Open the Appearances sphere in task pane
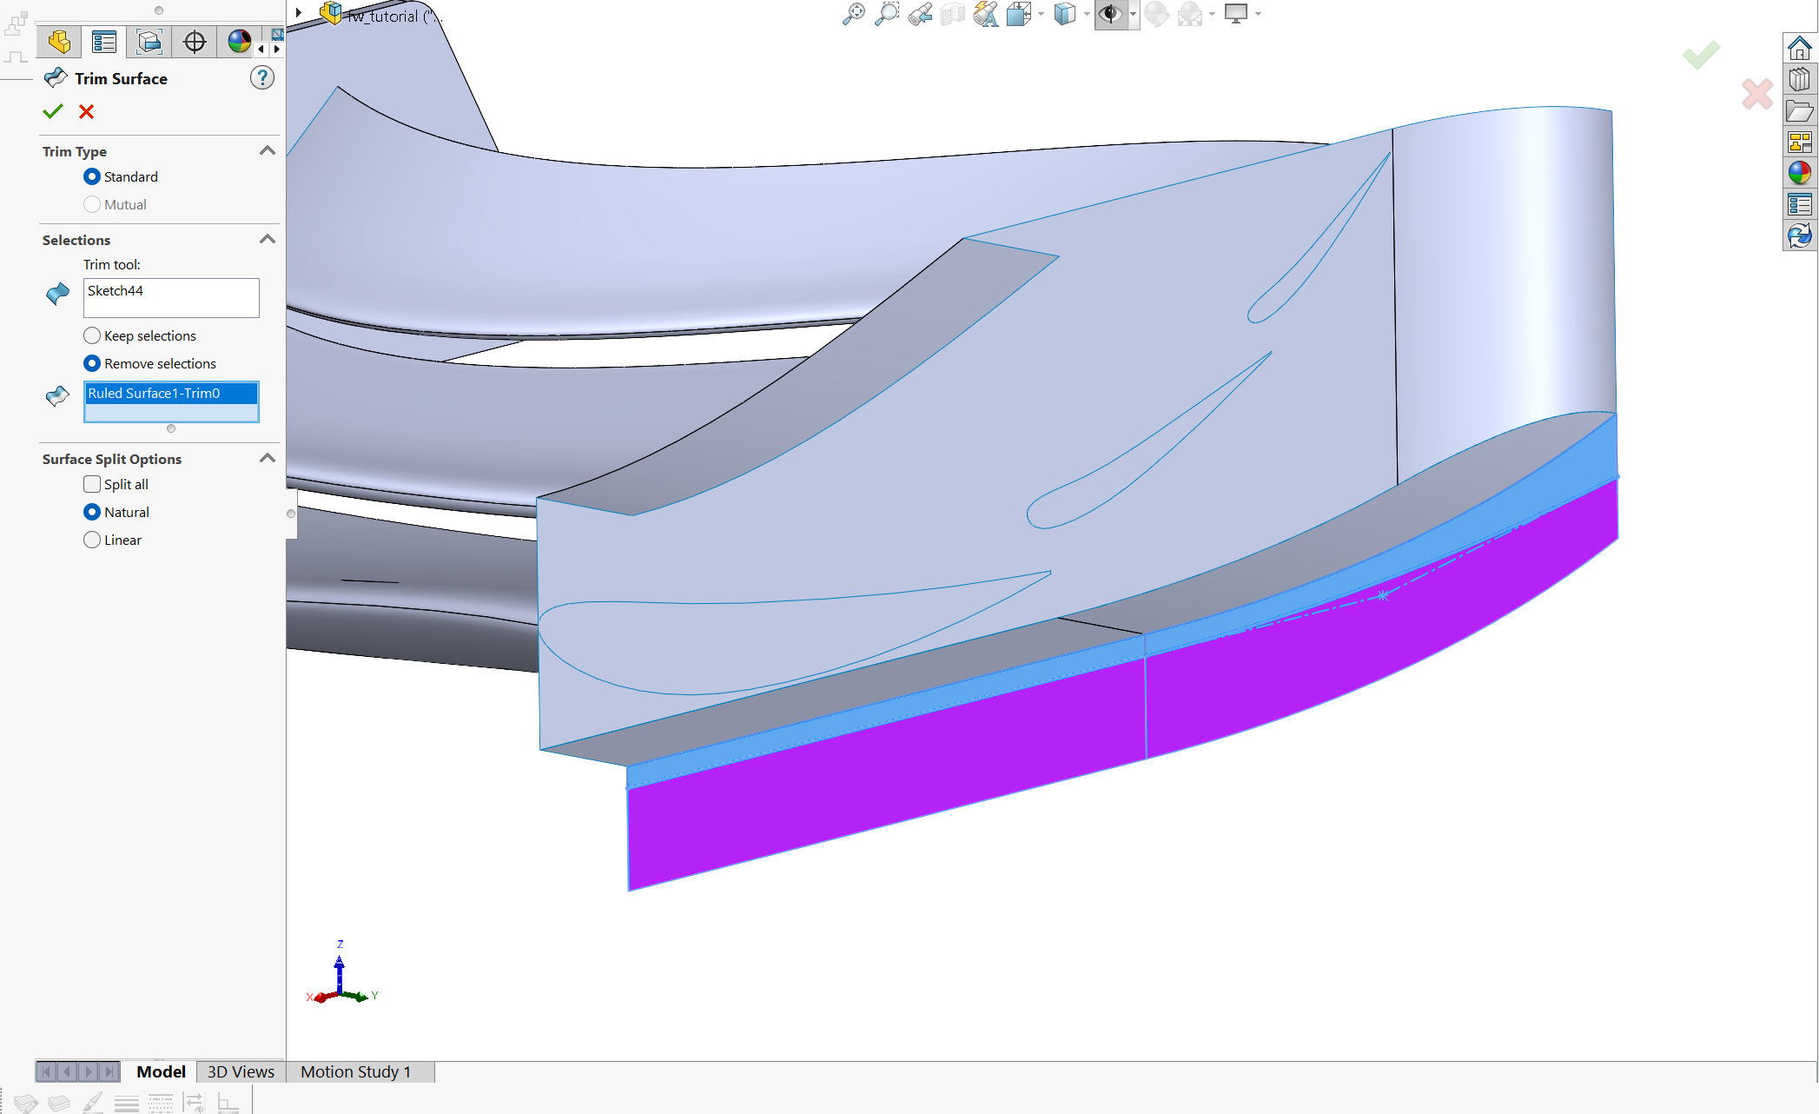The height and width of the screenshot is (1114, 1819). [x=1799, y=173]
